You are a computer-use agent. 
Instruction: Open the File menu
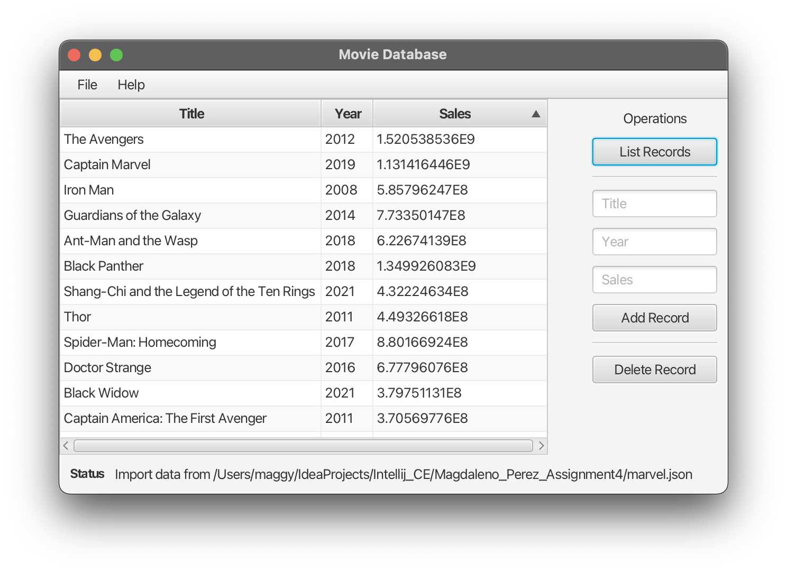[87, 85]
